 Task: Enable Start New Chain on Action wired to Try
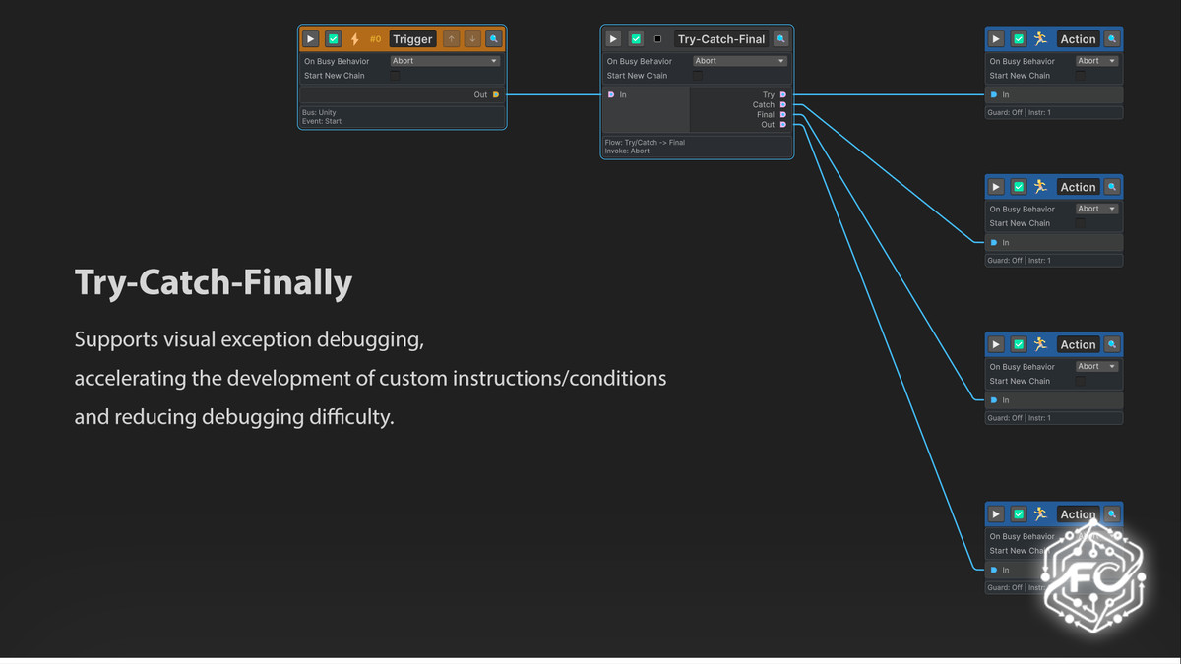tap(1081, 75)
